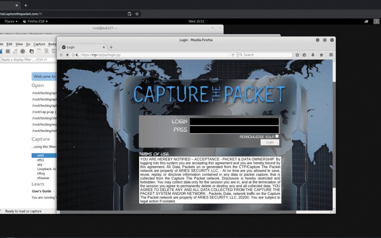
Task: Open the Firefox downloads arrow
Action: [x=313, y=55]
